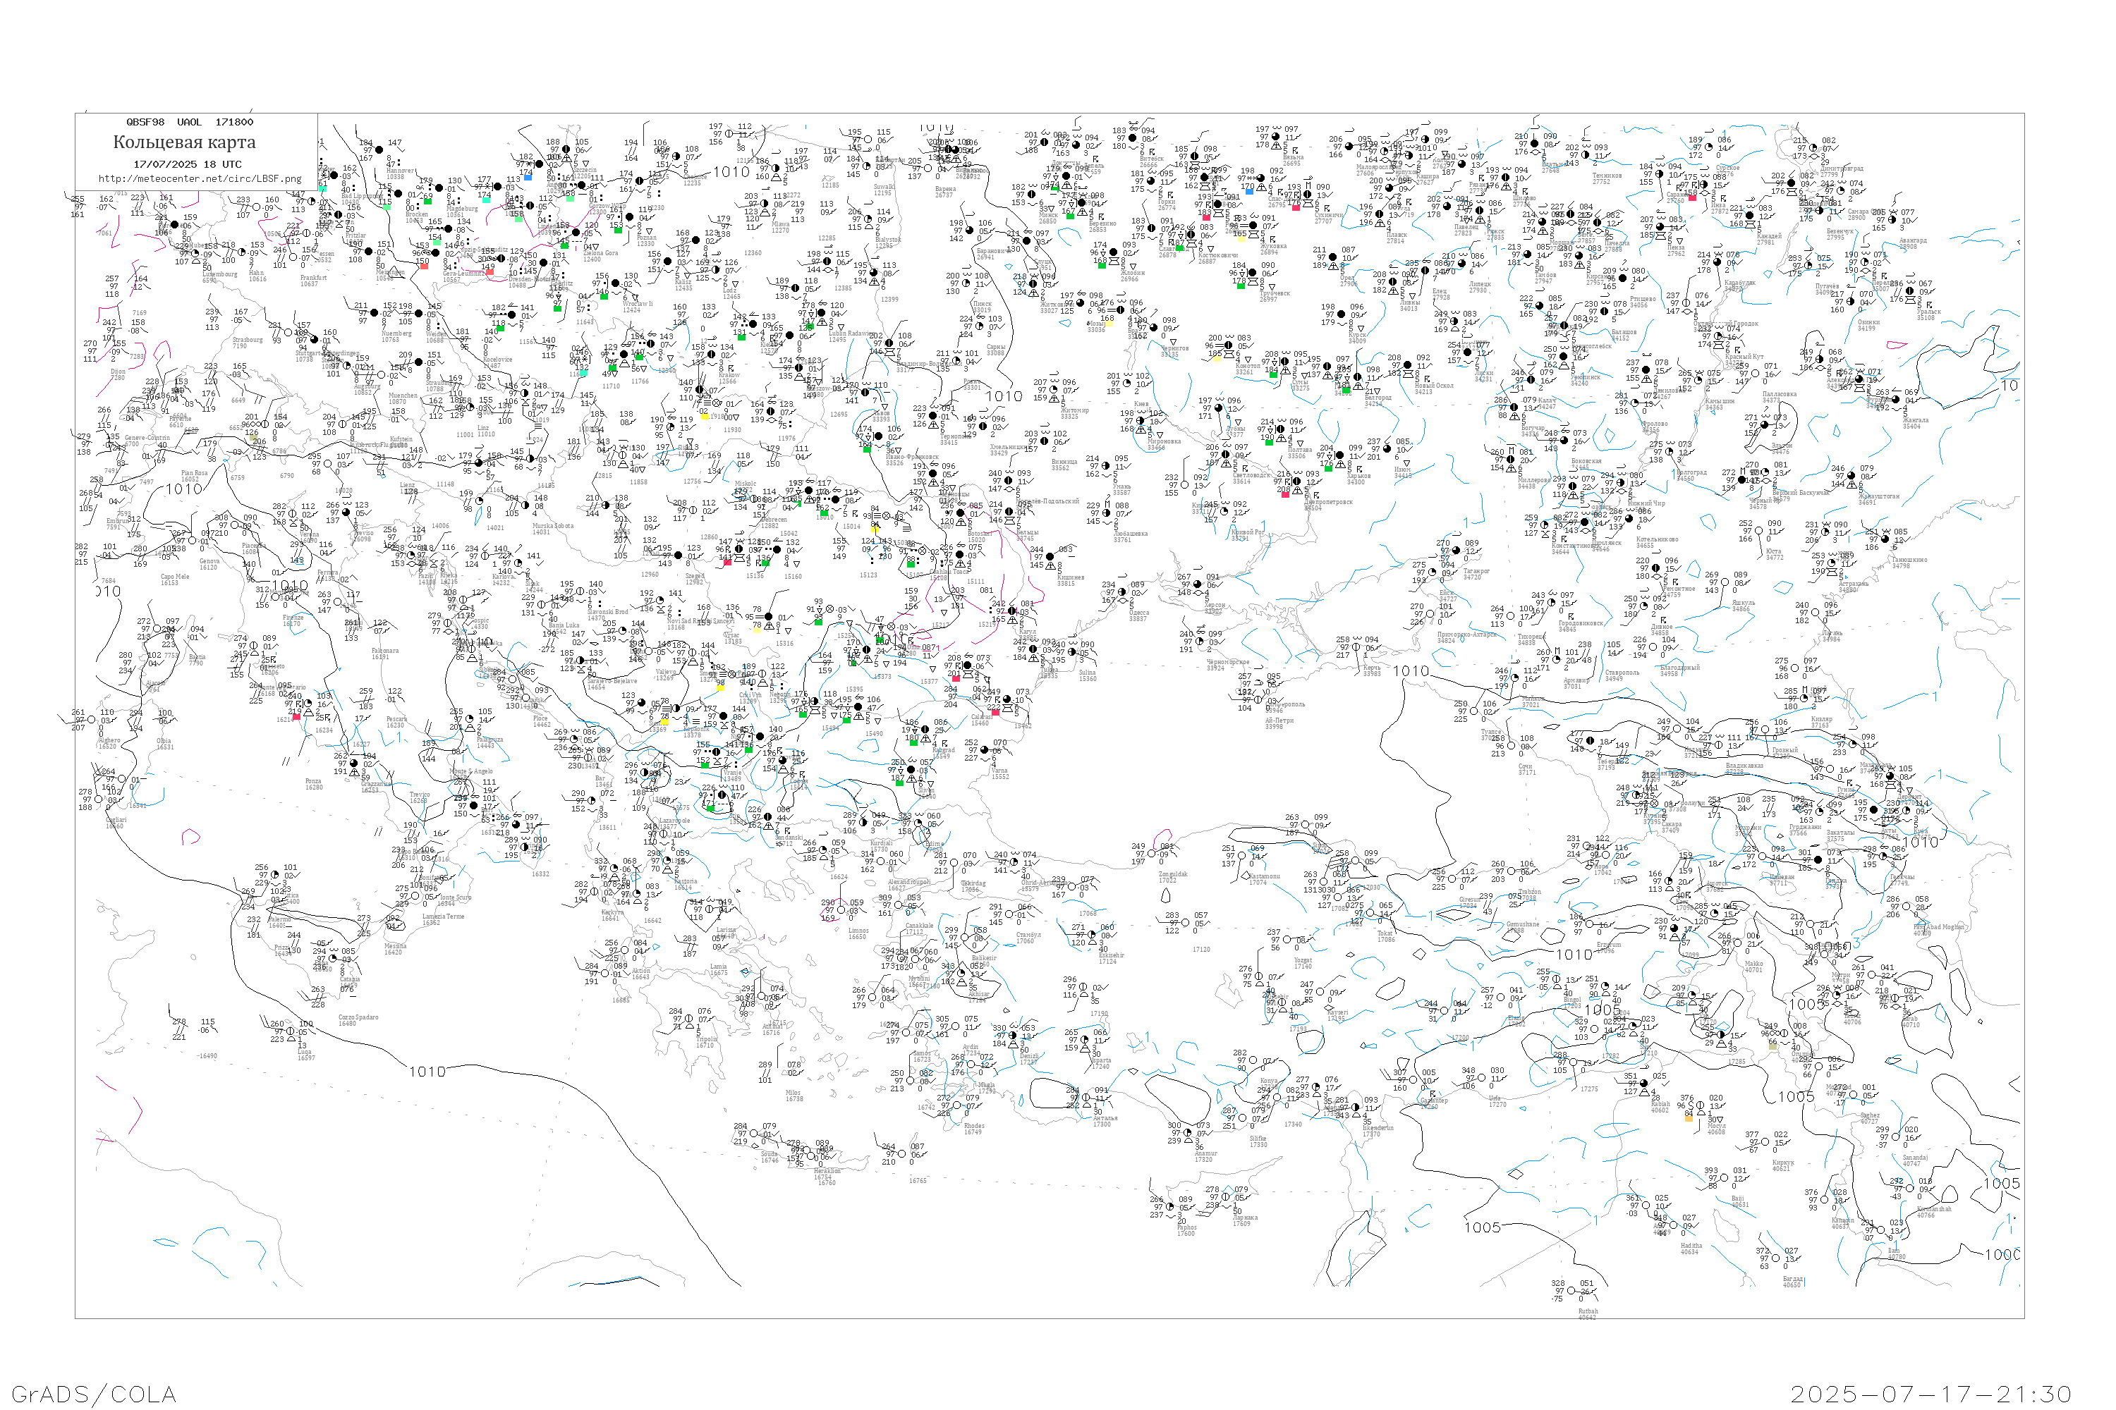Click the Nuernberg 10763 station label

coord(396,336)
